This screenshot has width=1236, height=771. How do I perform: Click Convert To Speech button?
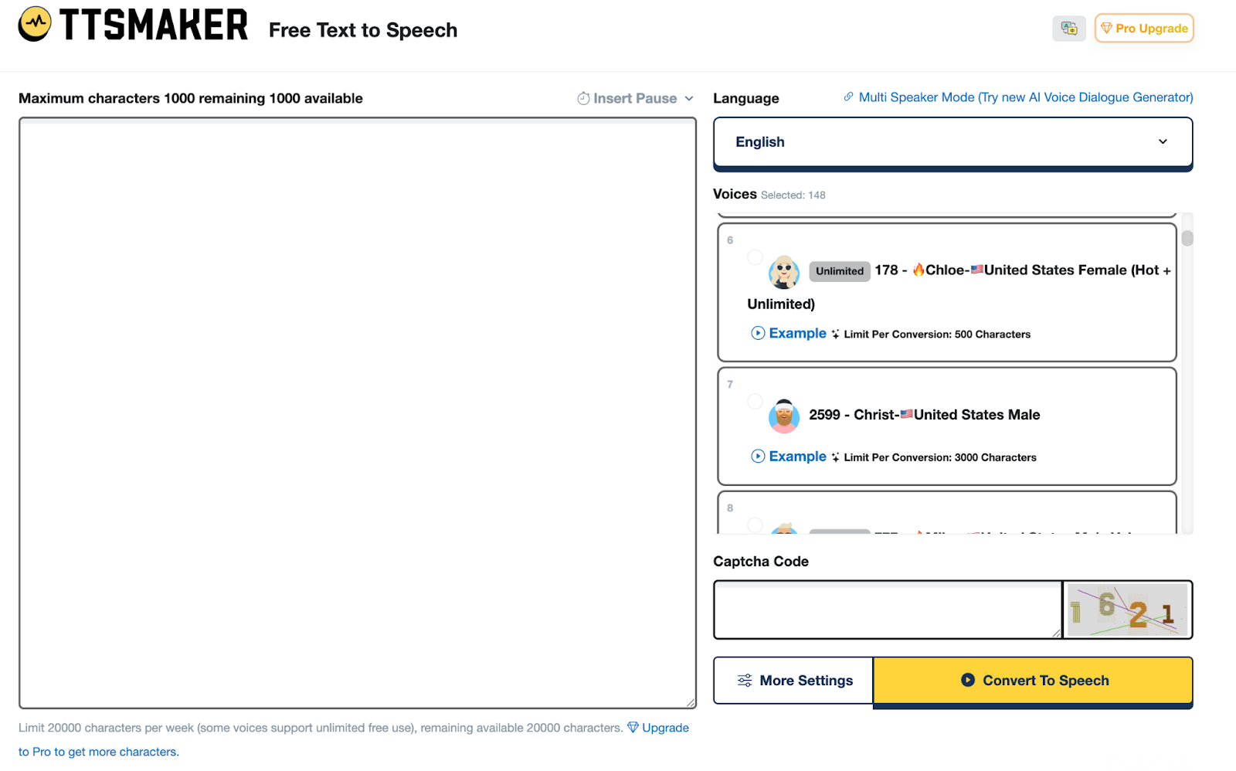(1034, 681)
